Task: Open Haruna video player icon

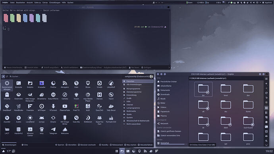Action: 99,96
